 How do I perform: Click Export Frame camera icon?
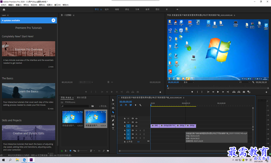tap(244, 92)
